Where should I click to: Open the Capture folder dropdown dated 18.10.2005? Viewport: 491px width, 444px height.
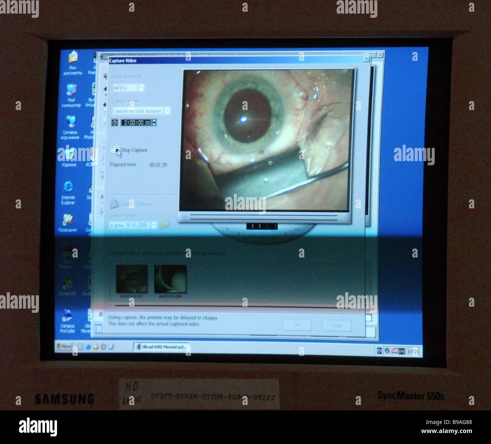(x=133, y=225)
